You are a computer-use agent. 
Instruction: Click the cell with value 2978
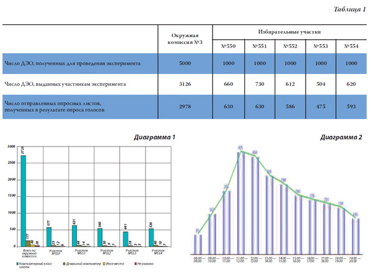pyautogui.click(x=185, y=106)
